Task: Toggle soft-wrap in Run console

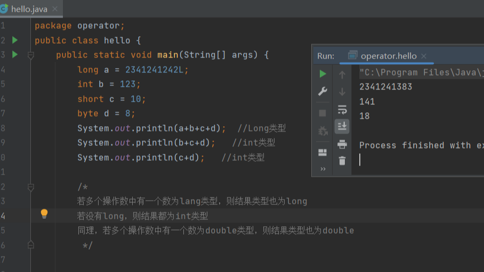Action: pos(342,110)
